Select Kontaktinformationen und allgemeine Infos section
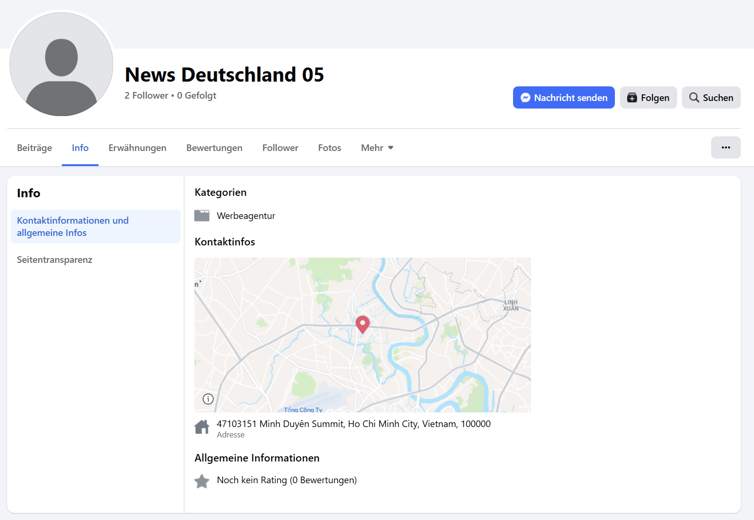 96,226
